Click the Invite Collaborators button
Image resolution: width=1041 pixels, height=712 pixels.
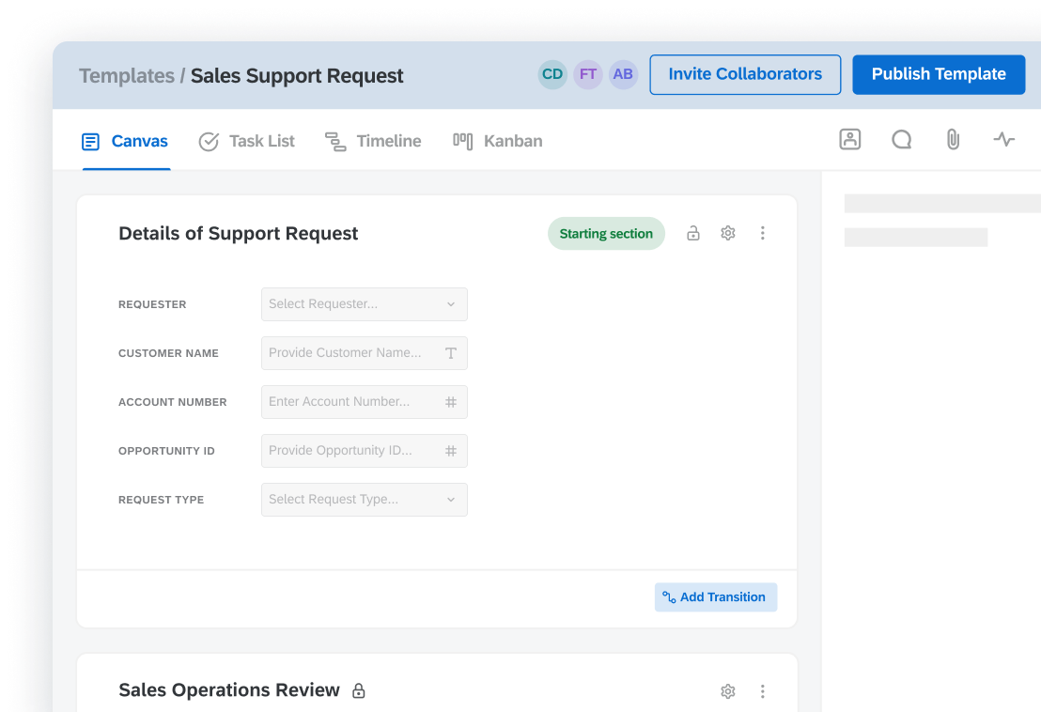pyautogui.click(x=744, y=74)
